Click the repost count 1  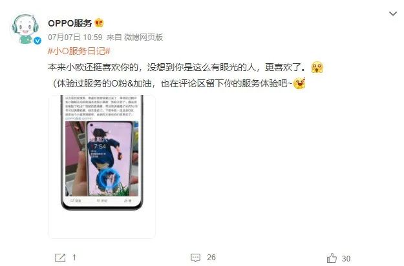[x=74, y=258]
